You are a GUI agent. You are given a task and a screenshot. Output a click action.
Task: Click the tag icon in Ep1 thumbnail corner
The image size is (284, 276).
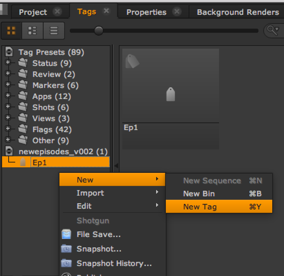[132, 61]
